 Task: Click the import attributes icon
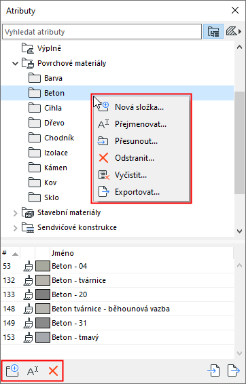point(213,371)
